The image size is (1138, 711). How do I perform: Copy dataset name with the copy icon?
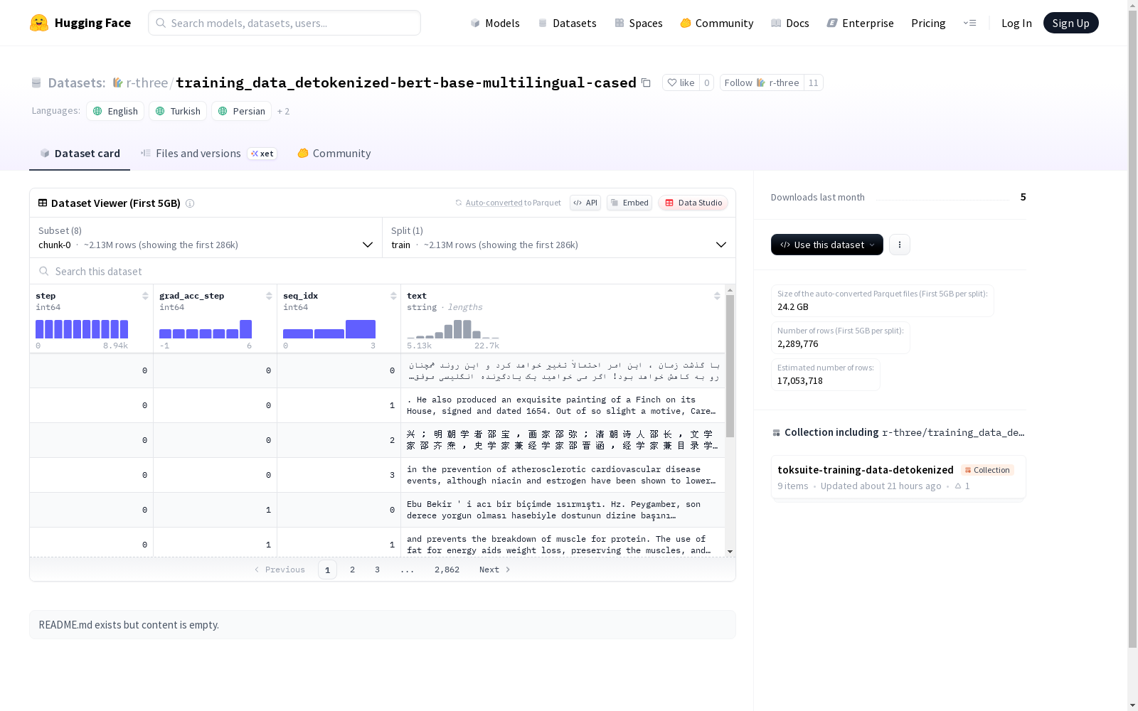(646, 82)
